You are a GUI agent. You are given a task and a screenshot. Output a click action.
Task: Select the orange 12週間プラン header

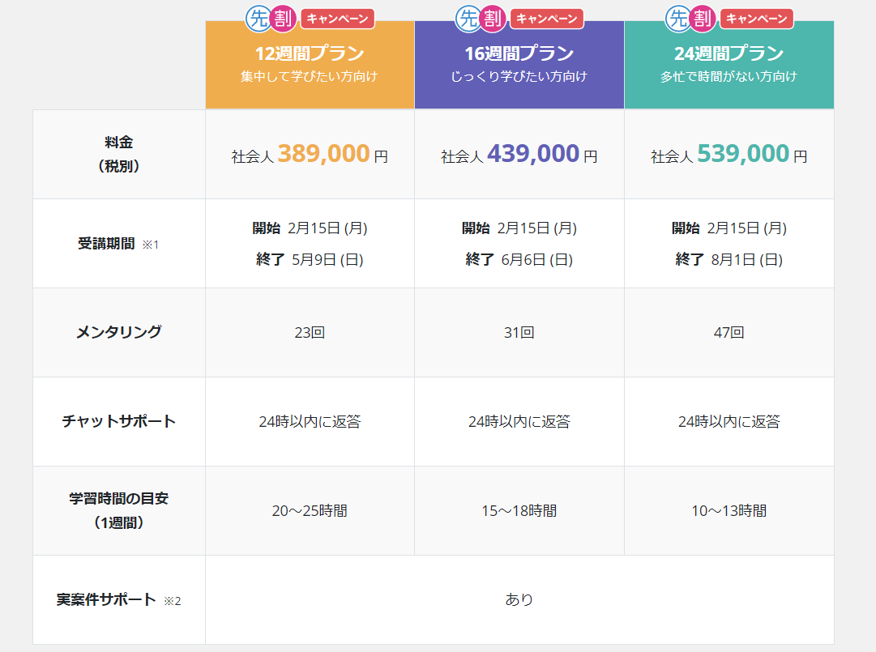click(x=310, y=65)
